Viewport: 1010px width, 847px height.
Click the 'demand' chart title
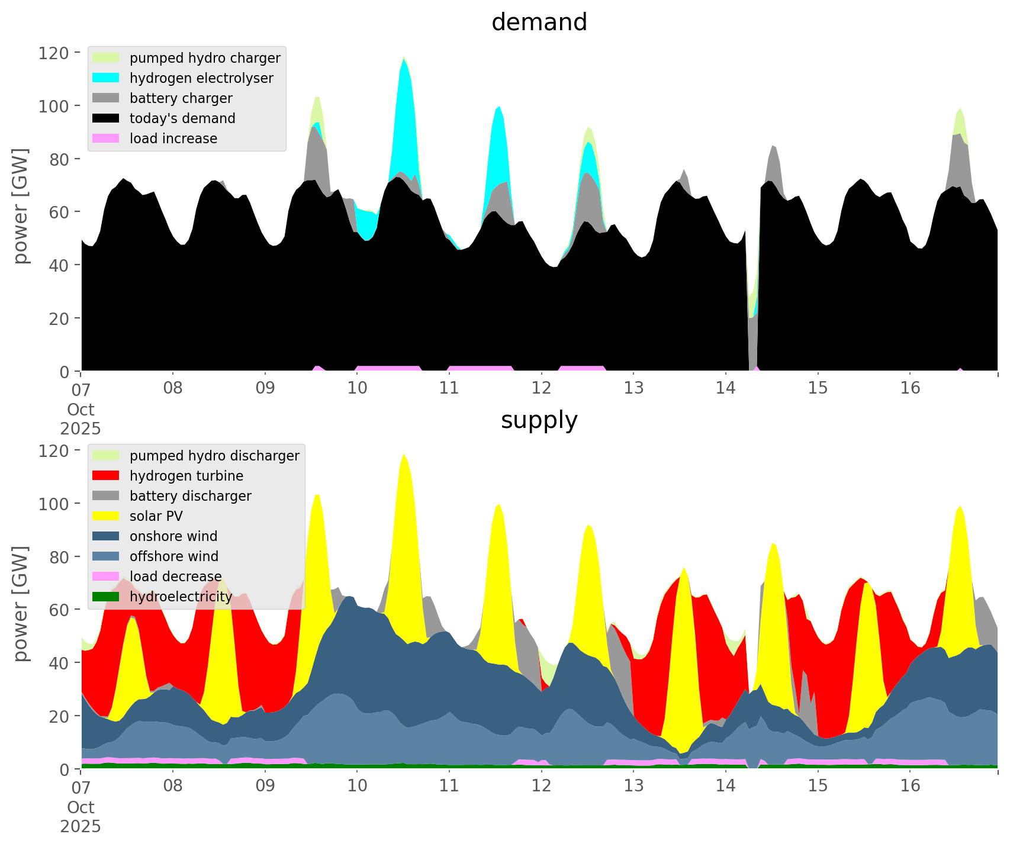(x=539, y=22)
